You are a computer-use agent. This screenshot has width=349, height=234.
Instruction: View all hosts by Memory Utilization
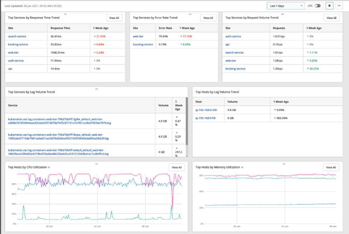(331, 167)
